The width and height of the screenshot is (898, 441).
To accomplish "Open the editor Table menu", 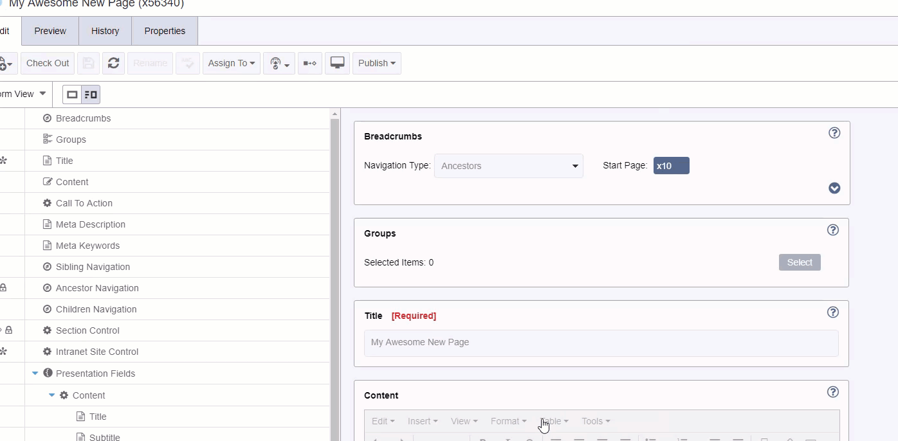I will (554, 421).
